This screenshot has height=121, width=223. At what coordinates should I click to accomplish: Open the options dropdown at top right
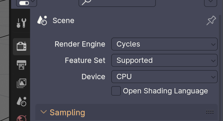(x=210, y=3)
